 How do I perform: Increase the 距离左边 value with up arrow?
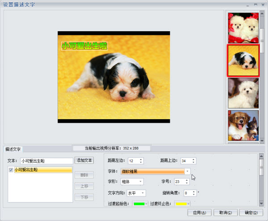(141, 159)
